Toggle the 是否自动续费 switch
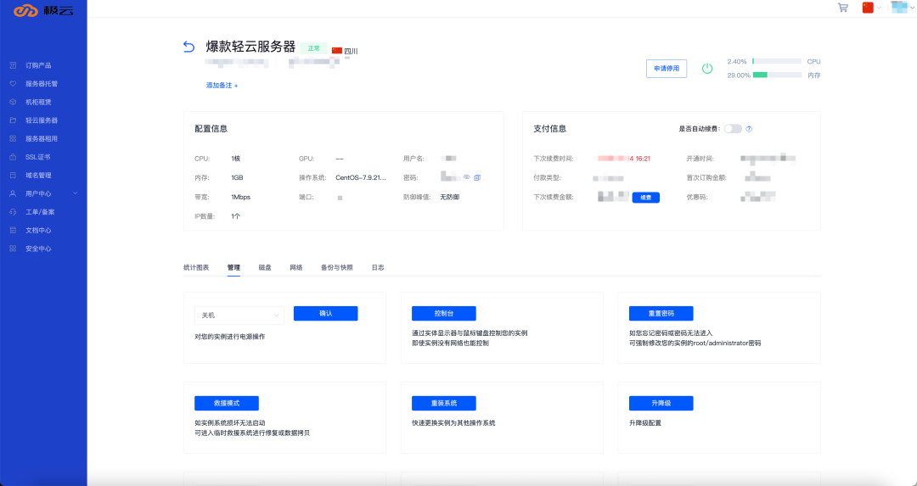The width and height of the screenshot is (917, 486). coord(733,129)
